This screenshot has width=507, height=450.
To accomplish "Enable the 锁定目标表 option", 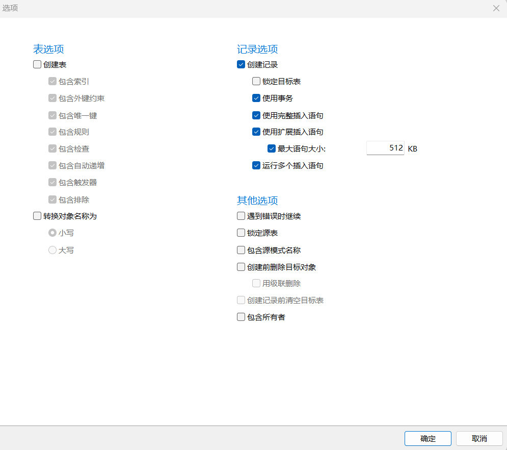I will [256, 81].
